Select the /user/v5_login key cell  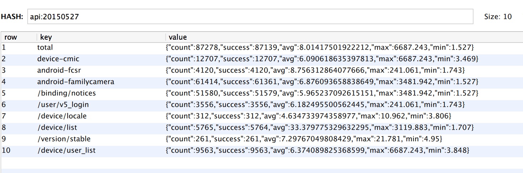click(x=63, y=104)
